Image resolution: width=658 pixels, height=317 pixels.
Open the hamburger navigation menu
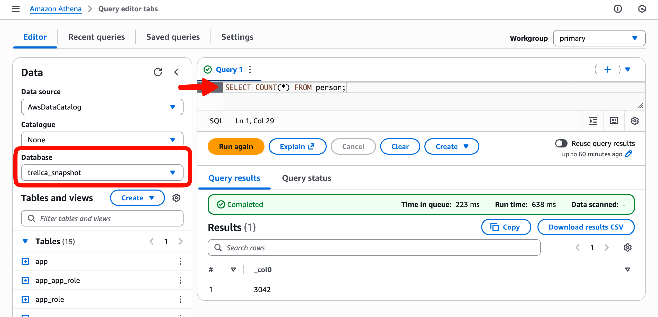click(x=16, y=9)
